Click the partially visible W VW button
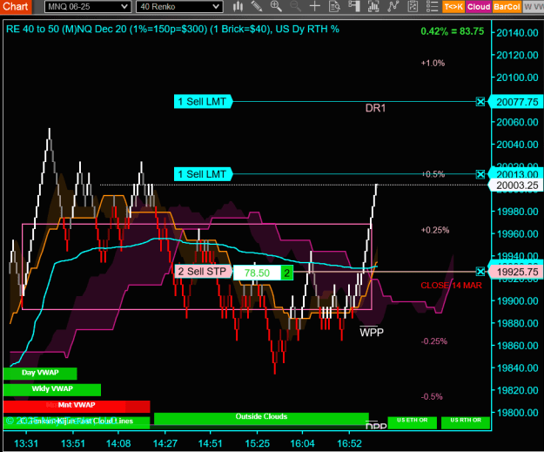 (x=534, y=7)
